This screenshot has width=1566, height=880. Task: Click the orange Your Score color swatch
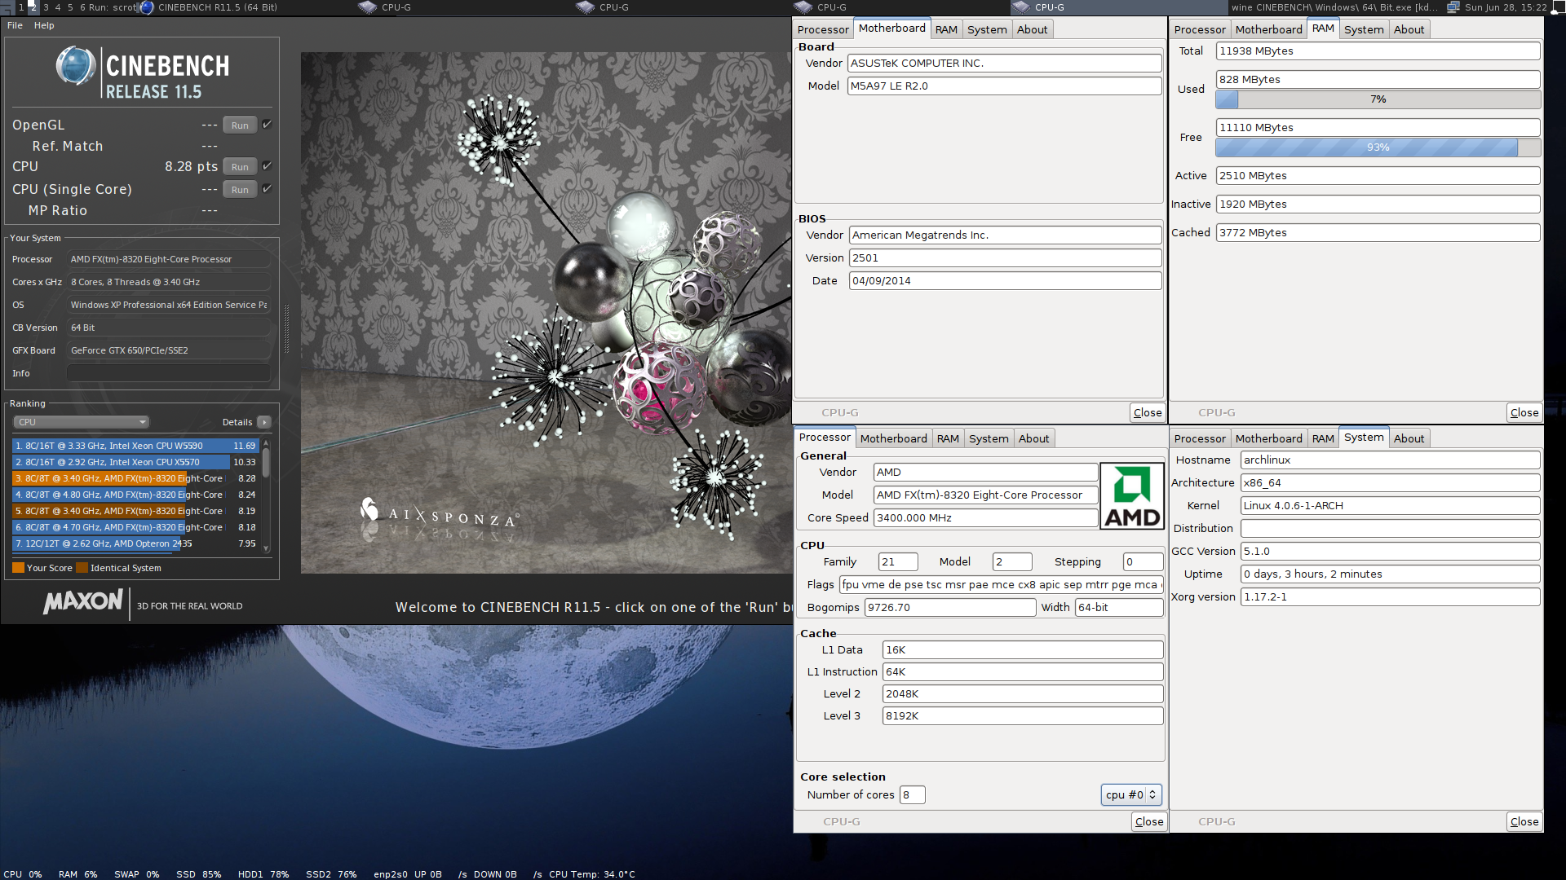pos(18,568)
